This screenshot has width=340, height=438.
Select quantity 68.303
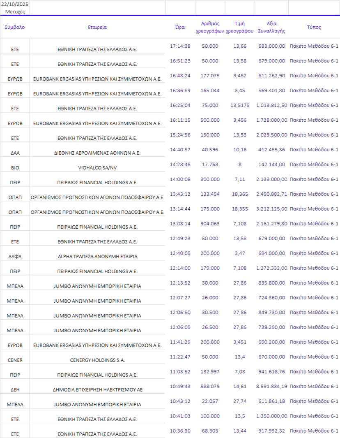(x=210, y=431)
